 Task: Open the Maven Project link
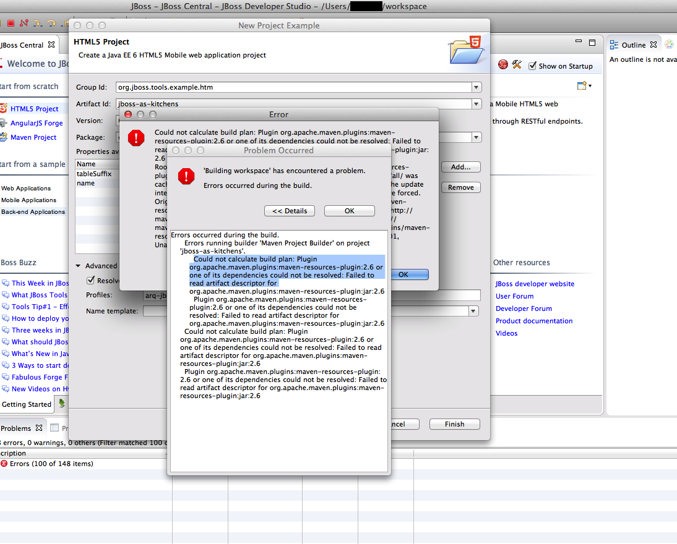33,137
